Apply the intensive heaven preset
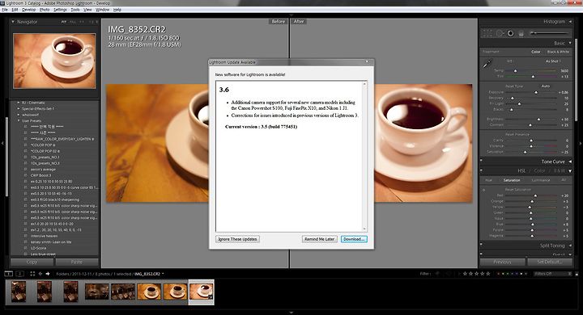Screen dimensions: 583x315 click(x=44, y=236)
